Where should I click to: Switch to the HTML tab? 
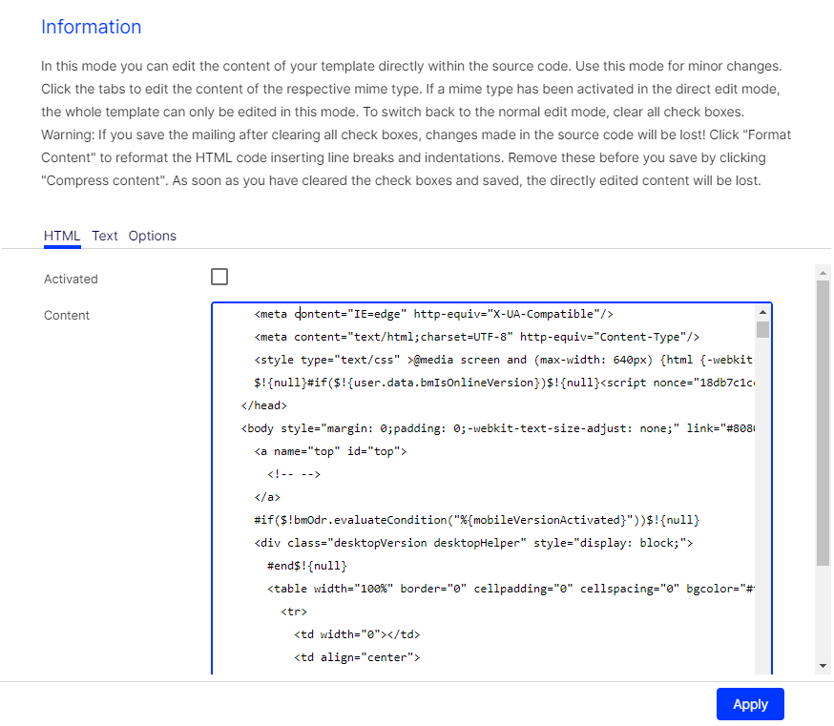tap(62, 236)
